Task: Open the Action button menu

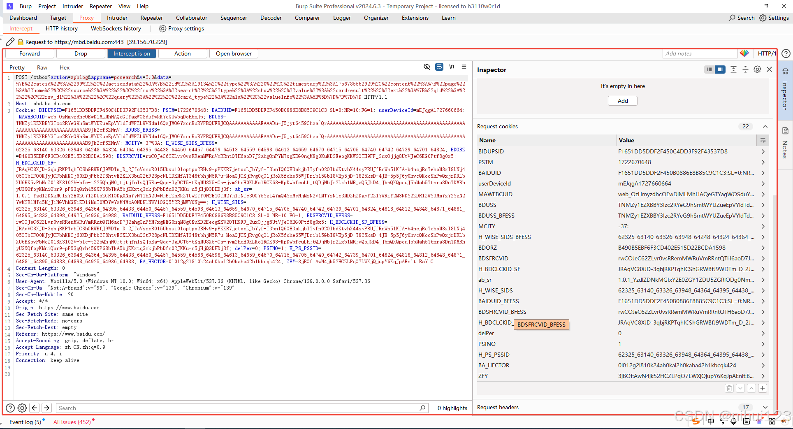Action: [x=183, y=53]
